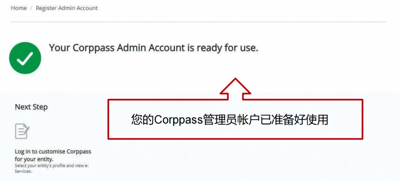
Task: Click the slash separator in the breadcrumb
Action: point(31,8)
